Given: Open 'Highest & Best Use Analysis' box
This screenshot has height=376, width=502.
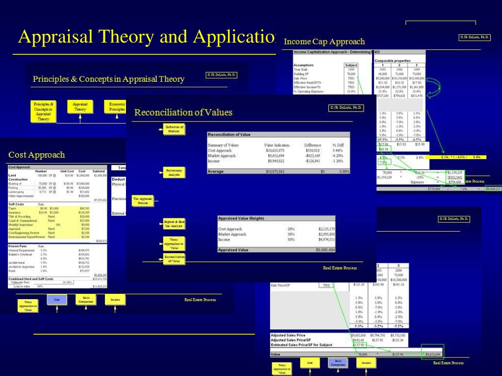Looking at the screenshot, I should pyautogui.click(x=174, y=224).
